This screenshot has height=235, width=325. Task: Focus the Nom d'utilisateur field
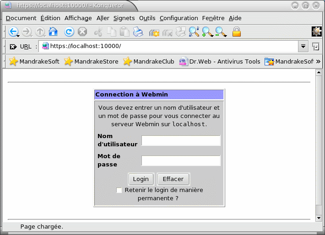181,140
